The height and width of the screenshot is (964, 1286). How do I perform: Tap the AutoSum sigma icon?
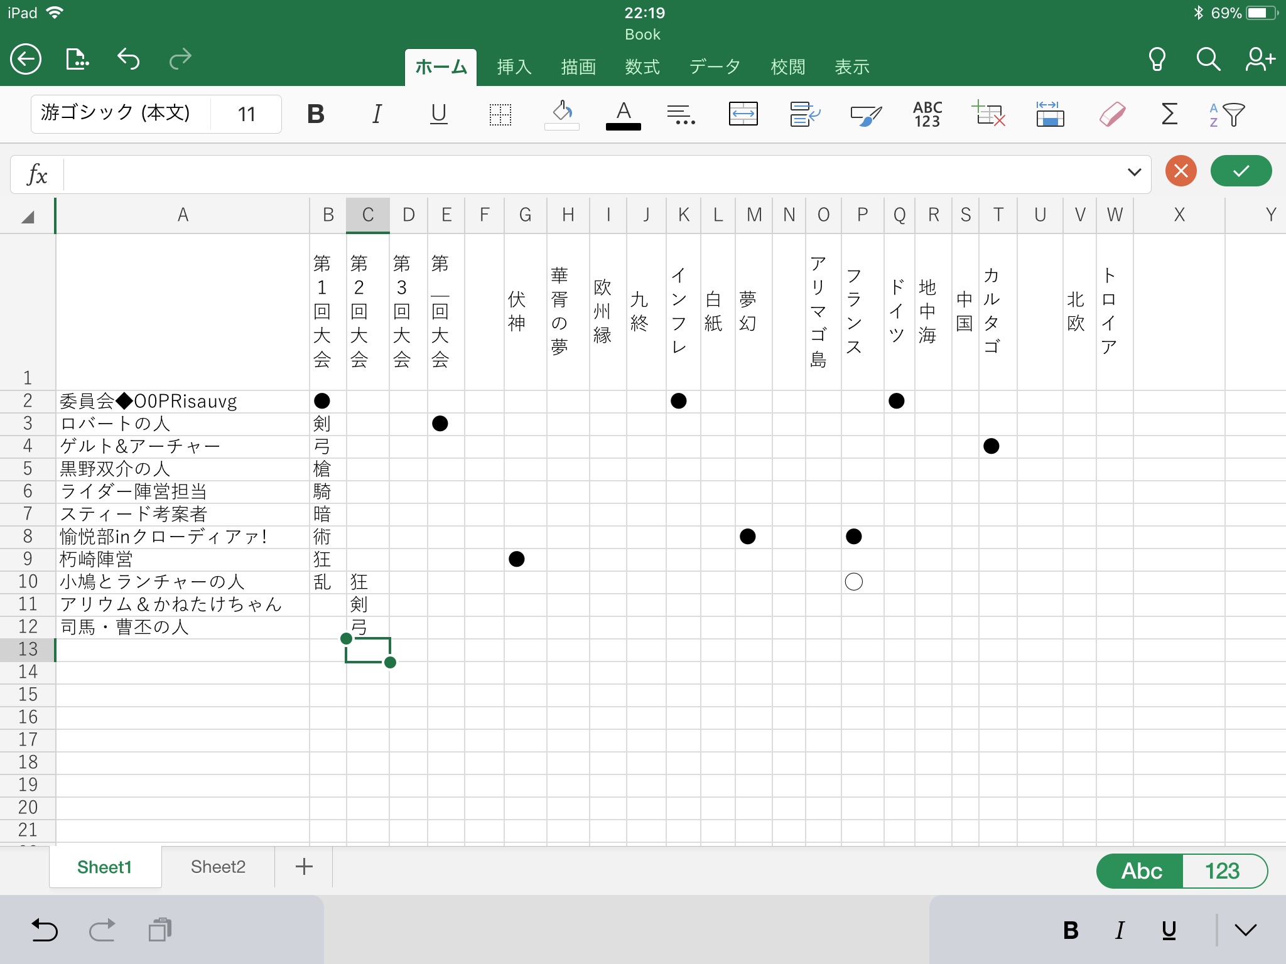click(1169, 114)
